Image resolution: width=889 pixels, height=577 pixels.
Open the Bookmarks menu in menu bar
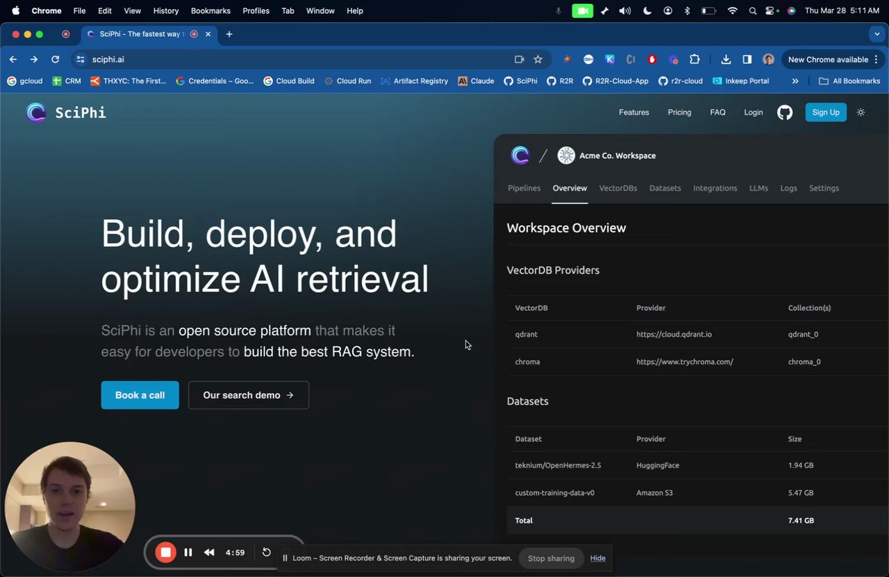click(210, 11)
